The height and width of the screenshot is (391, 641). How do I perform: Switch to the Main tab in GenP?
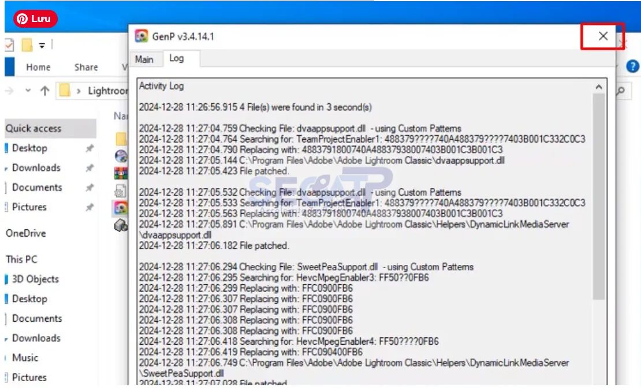coord(144,59)
